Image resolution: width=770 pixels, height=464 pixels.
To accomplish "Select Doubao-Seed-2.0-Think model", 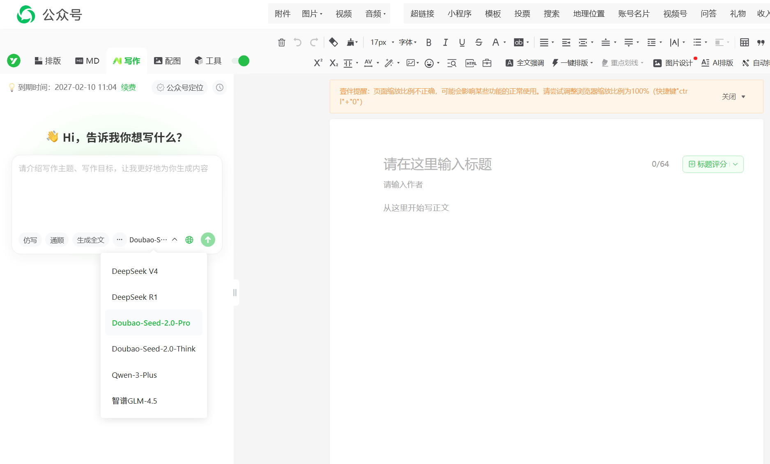I will pyautogui.click(x=154, y=349).
